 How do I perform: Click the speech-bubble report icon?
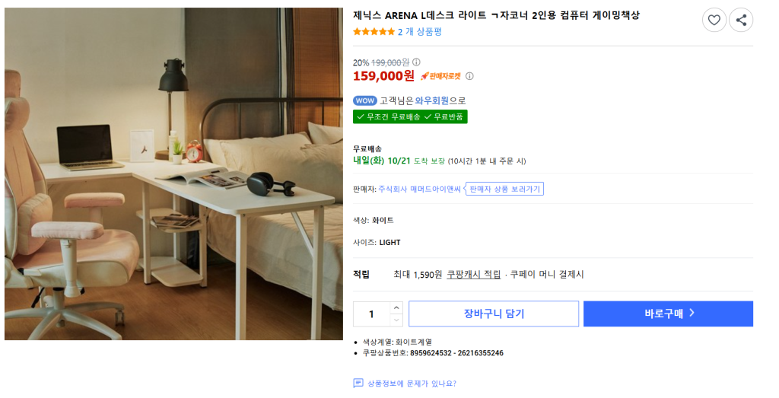pyautogui.click(x=358, y=384)
